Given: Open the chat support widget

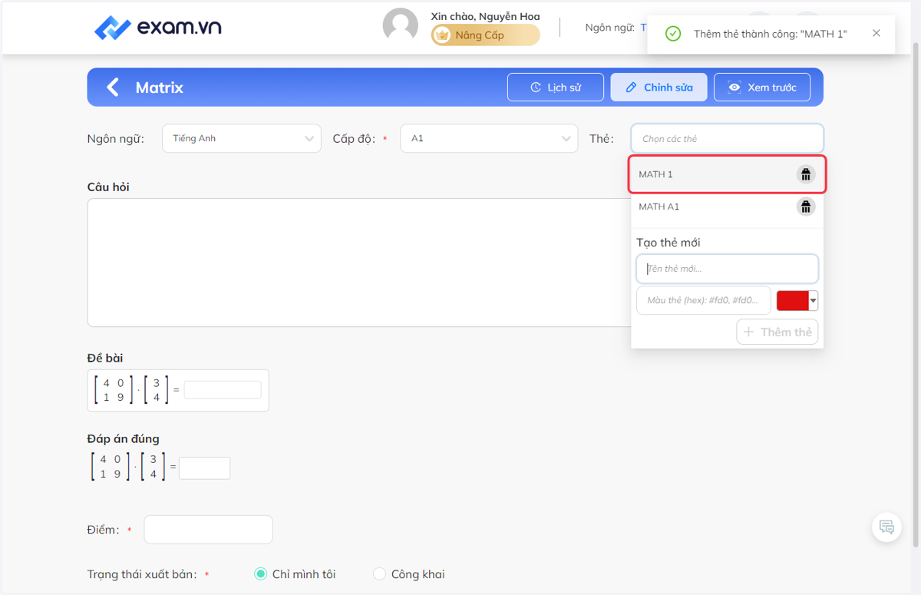Looking at the screenshot, I should coord(886,527).
